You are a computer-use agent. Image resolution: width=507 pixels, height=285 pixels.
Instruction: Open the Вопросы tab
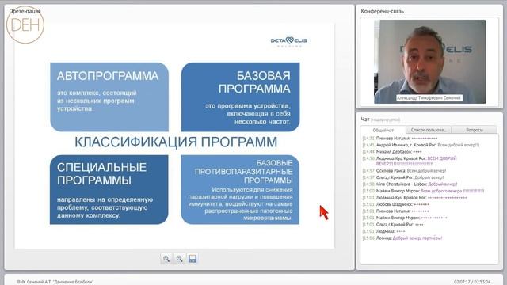click(x=475, y=130)
